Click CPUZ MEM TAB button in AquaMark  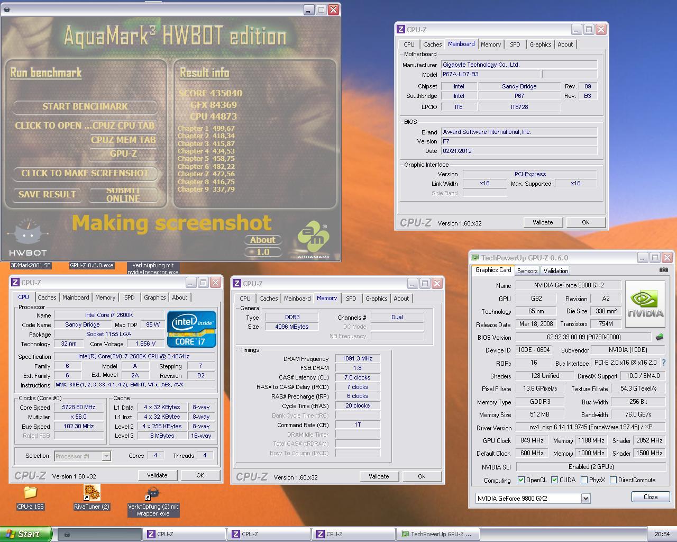tap(123, 140)
